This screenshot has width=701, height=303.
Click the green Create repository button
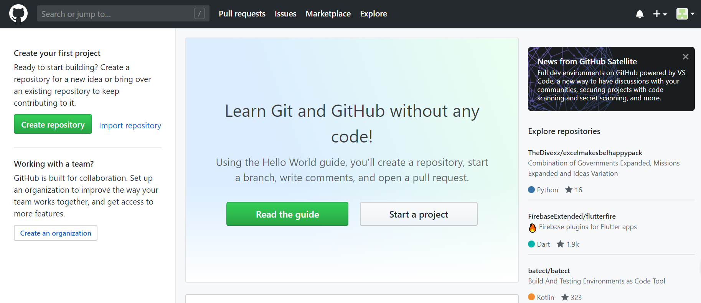tap(53, 124)
